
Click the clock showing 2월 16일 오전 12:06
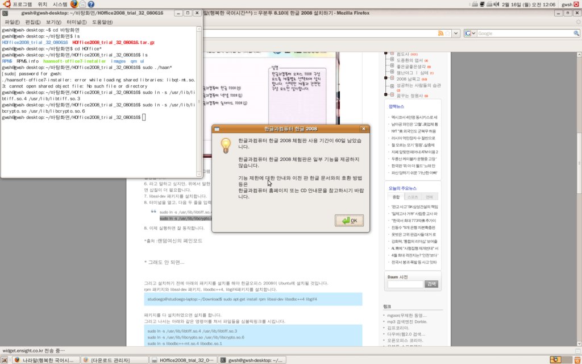(x=528, y=5)
